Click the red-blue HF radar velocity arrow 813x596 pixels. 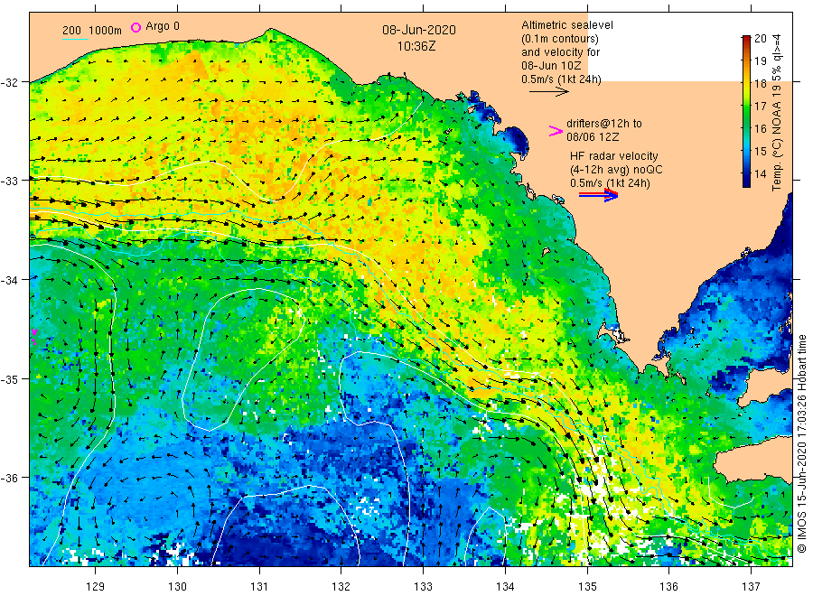[598, 195]
